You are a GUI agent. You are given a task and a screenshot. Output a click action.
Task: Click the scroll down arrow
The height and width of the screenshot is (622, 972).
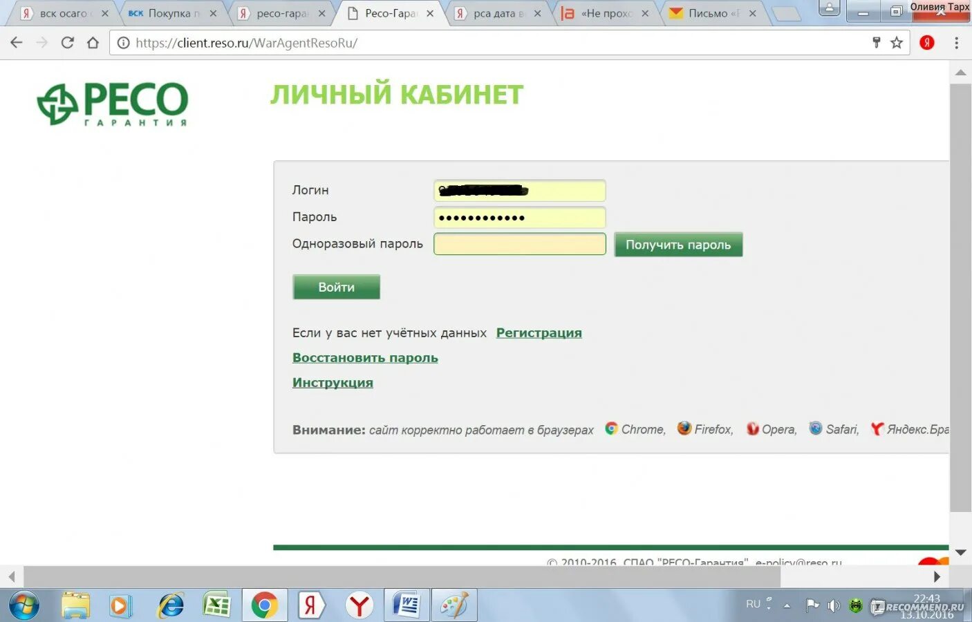(960, 552)
